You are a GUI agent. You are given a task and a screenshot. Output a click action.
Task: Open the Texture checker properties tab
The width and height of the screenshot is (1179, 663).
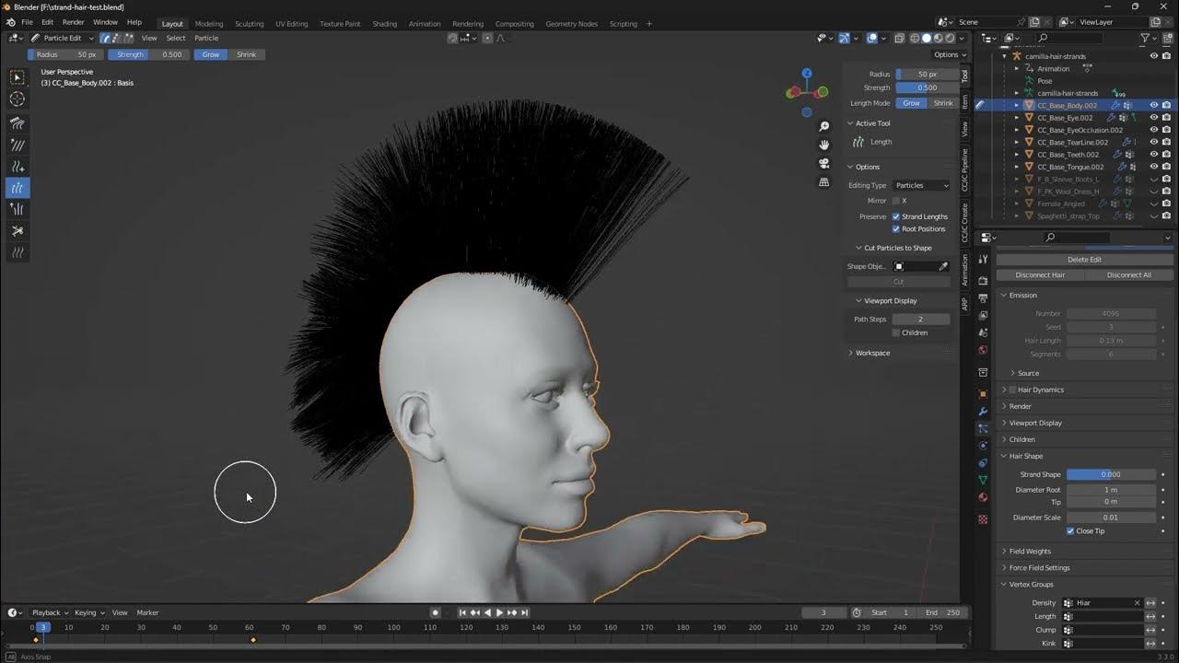coord(983,519)
